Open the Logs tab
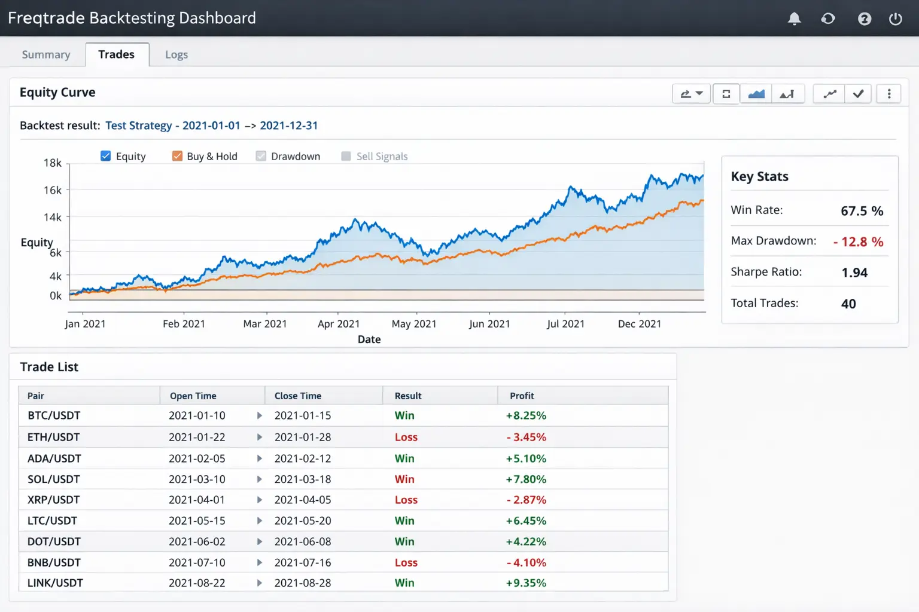This screenshot has width=919, height=612. coord(176,54)
